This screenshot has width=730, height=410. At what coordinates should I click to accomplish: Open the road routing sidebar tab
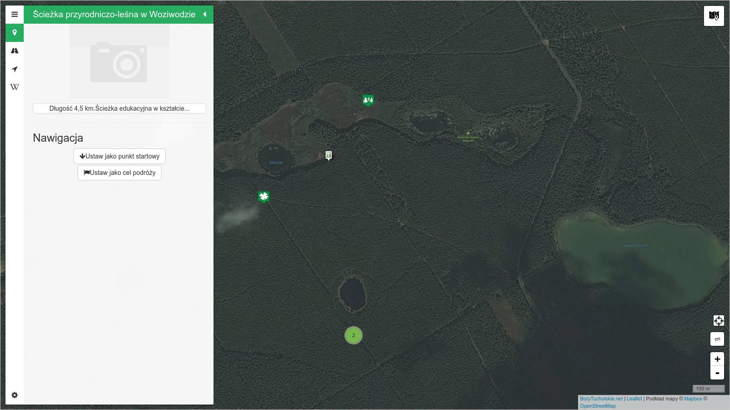[x=15, y=51]
